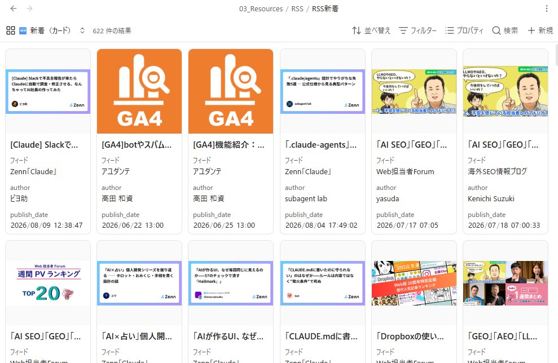Viewport: 558px width, 363px height.
Task: Click the author subagent lab
Action: pyautogui.click(x=306, y=199)
